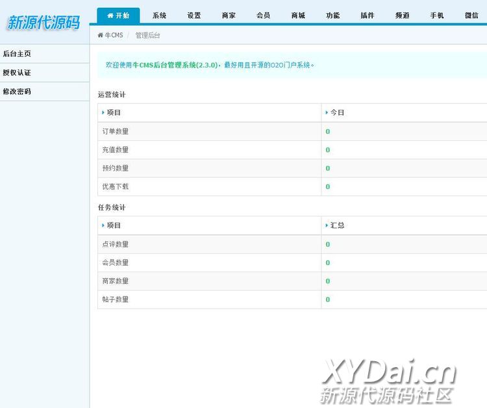This screenshot has width=487, height=408.
Task: Open the 商城 tab
Action: pos(298,16)
